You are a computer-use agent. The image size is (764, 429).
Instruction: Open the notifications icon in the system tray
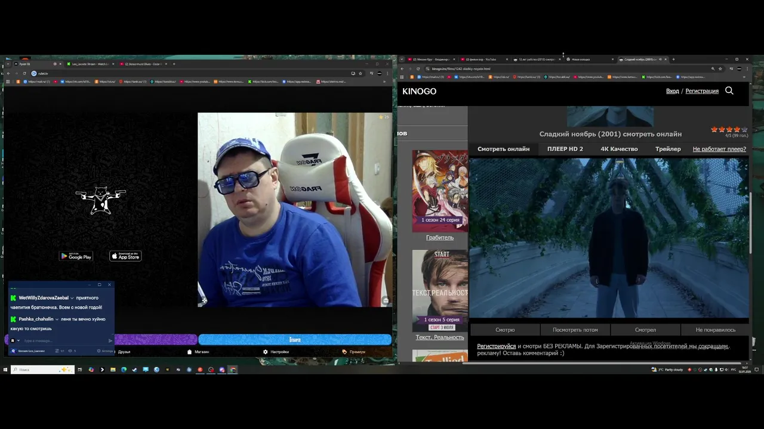pyautogui.click(x=757, y=369)
